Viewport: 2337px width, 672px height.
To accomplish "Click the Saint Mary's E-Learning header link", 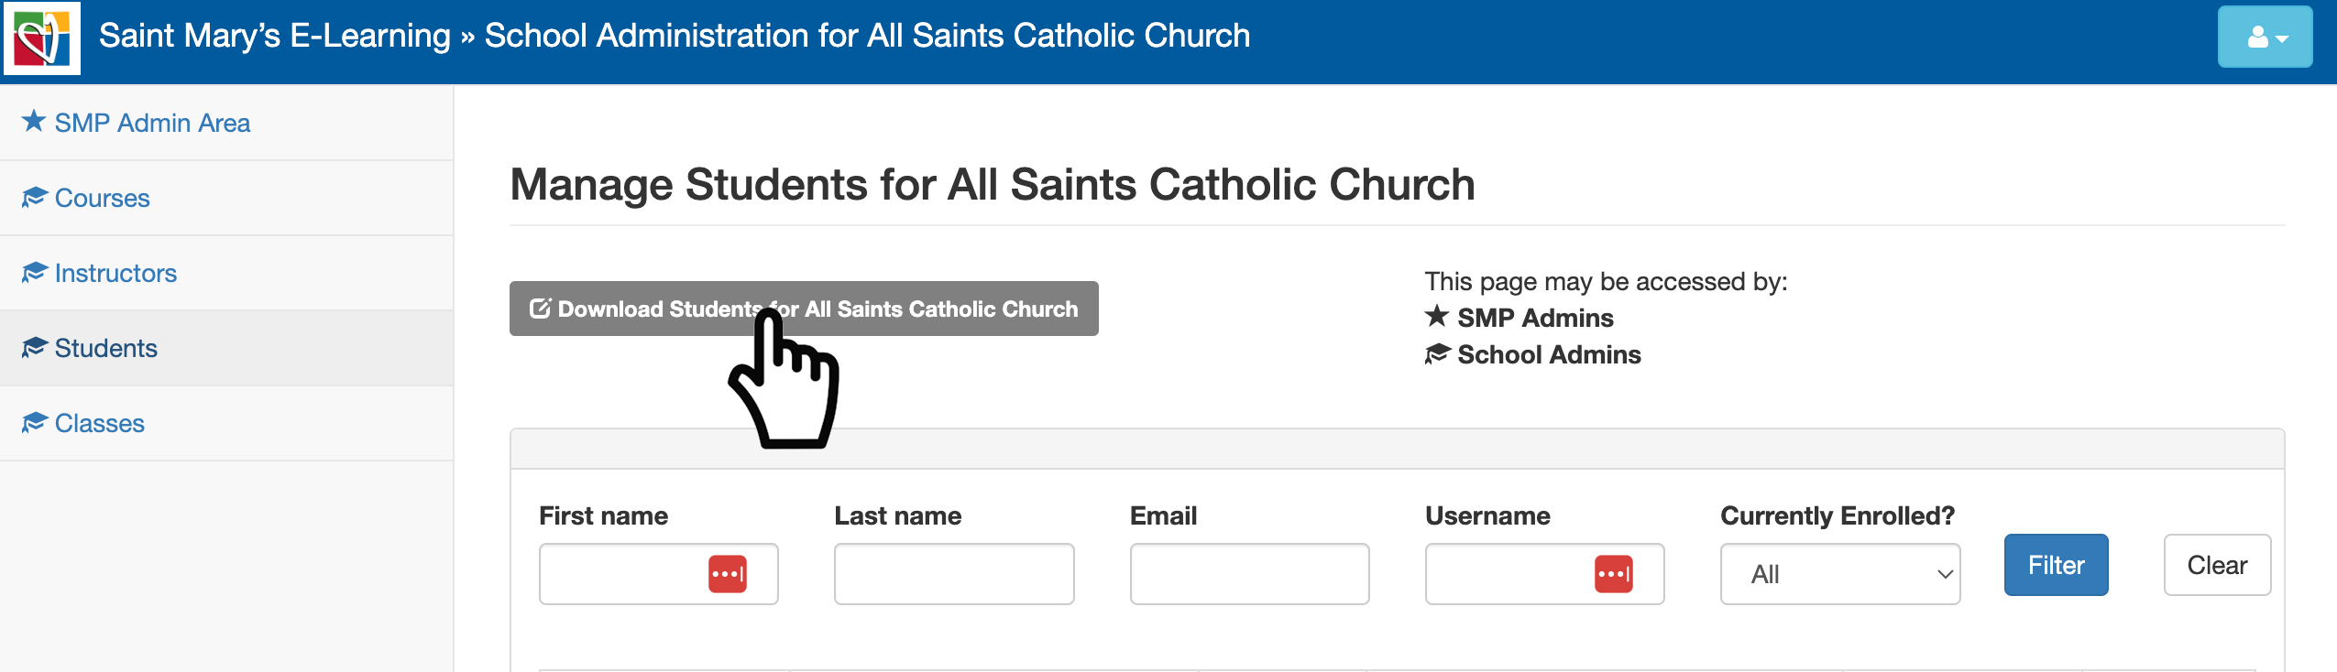I will point(274,37).
